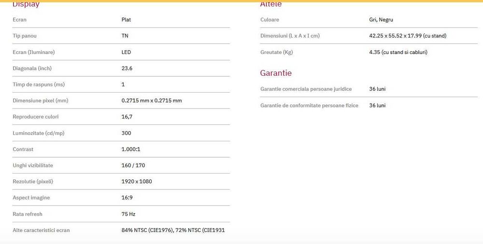This screenshot has height=244, width=483.
Task: Click the 'Rata refresh' label
Action: [x=28, y=214]
